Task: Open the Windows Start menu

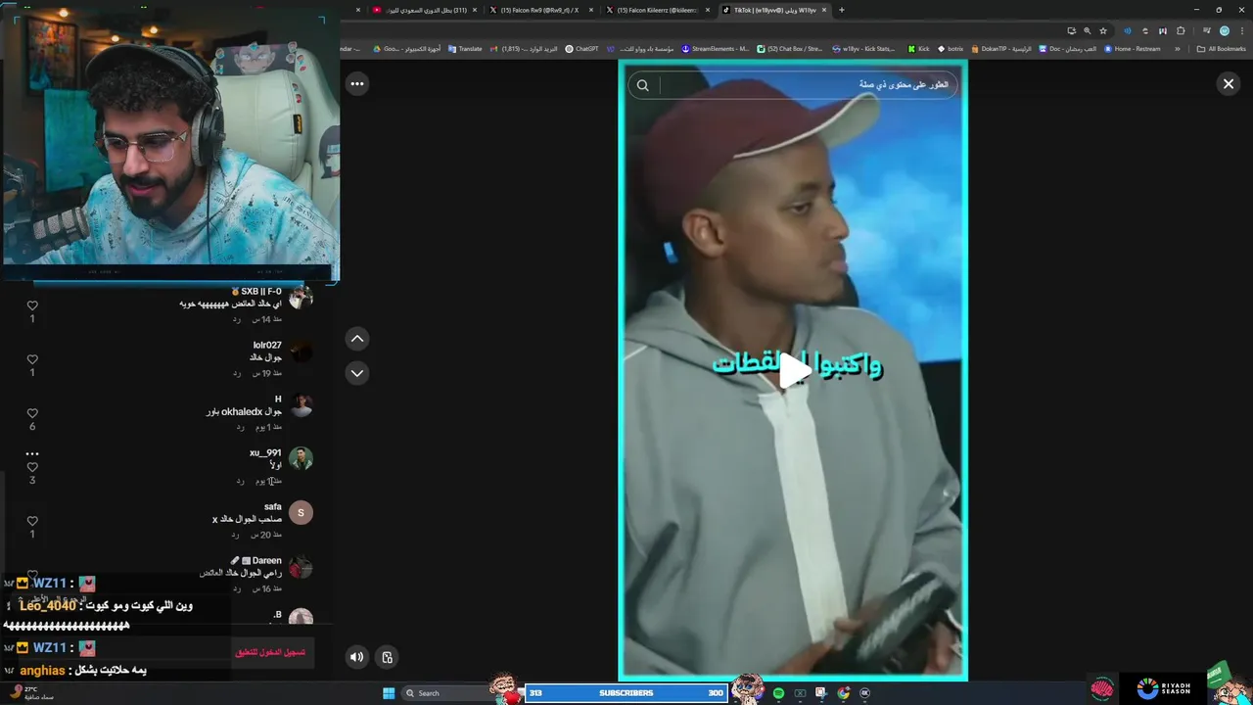Action: (x=389, y=693)
